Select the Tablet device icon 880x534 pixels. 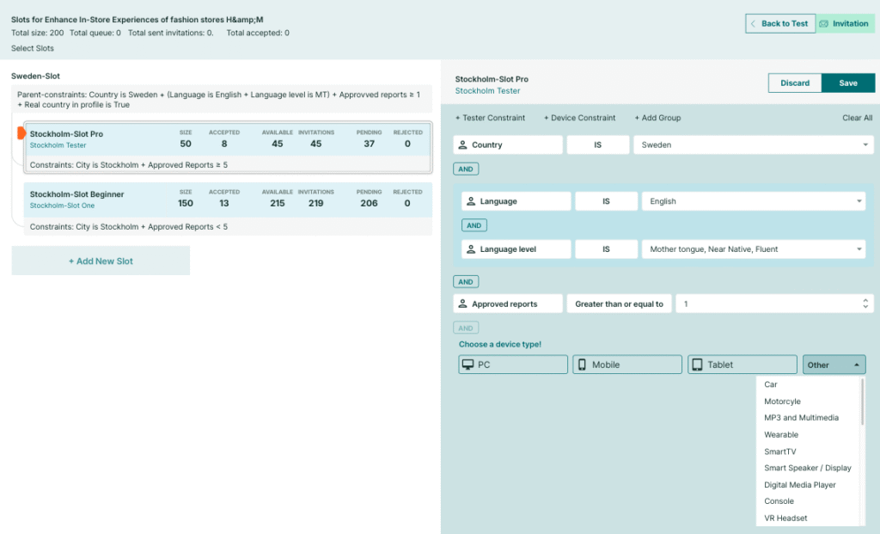click(697, 365)
